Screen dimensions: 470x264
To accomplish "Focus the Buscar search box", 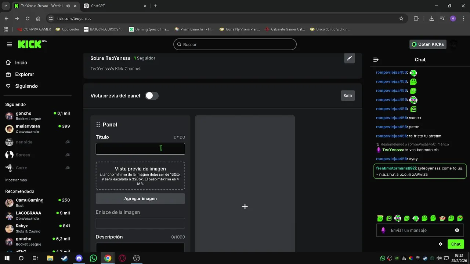I will click(235, 44).
